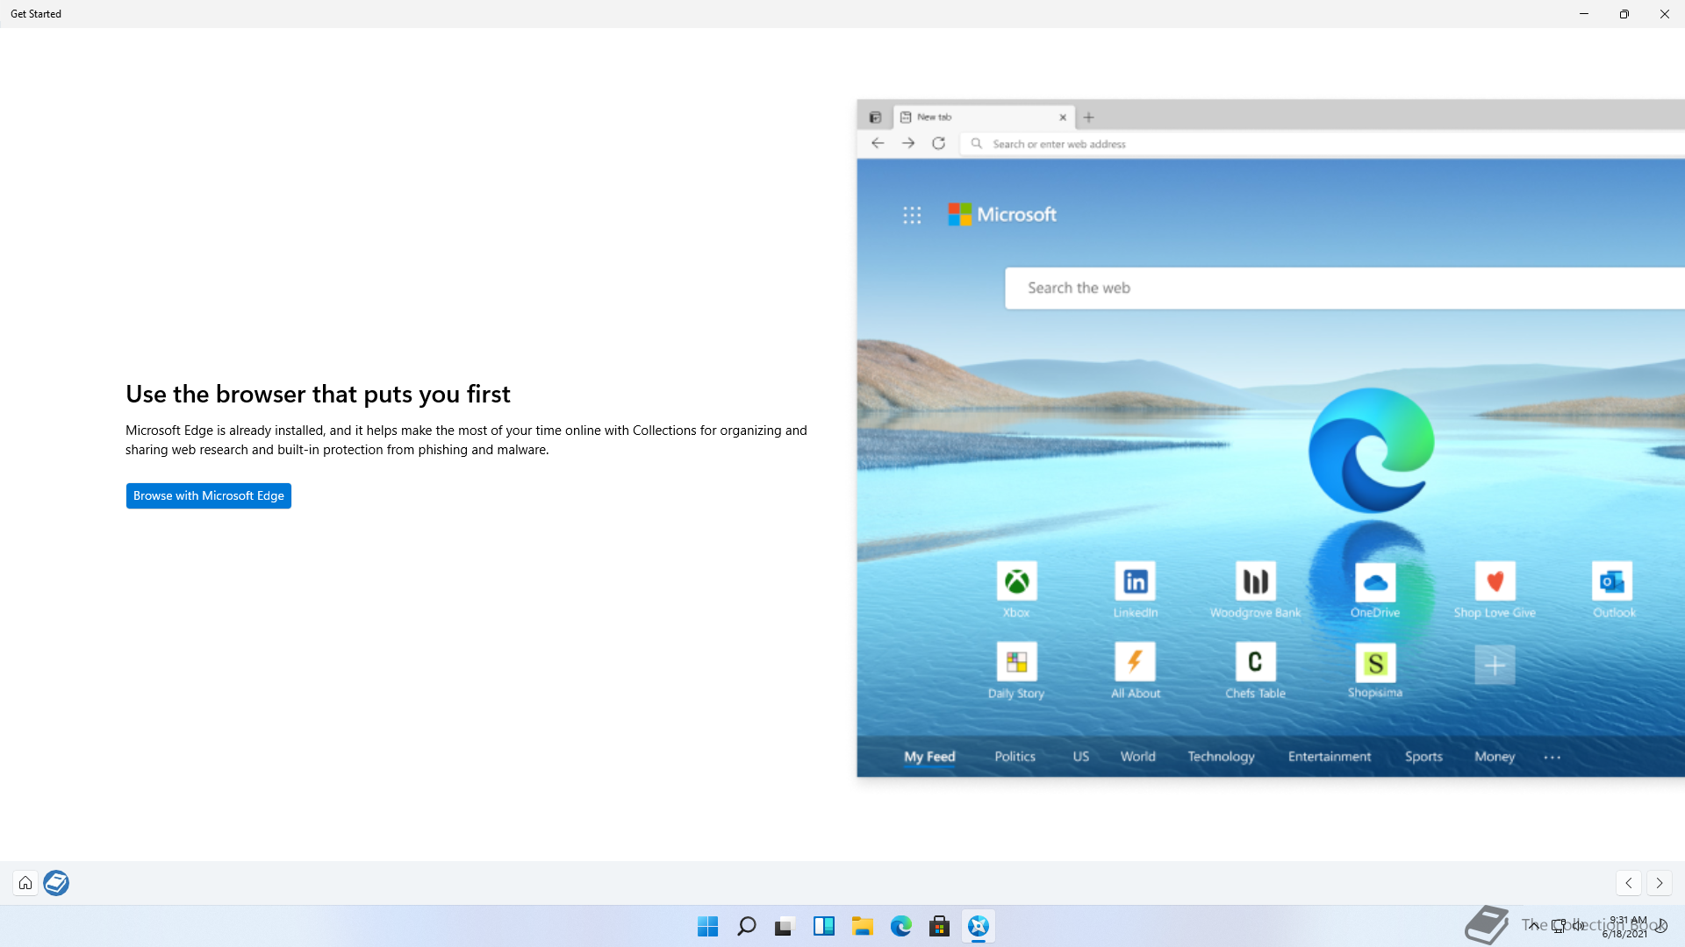This screenshot has height=947, width=1685.
Task: Advance to the next Get Started page
Action: click(1659, 883)
